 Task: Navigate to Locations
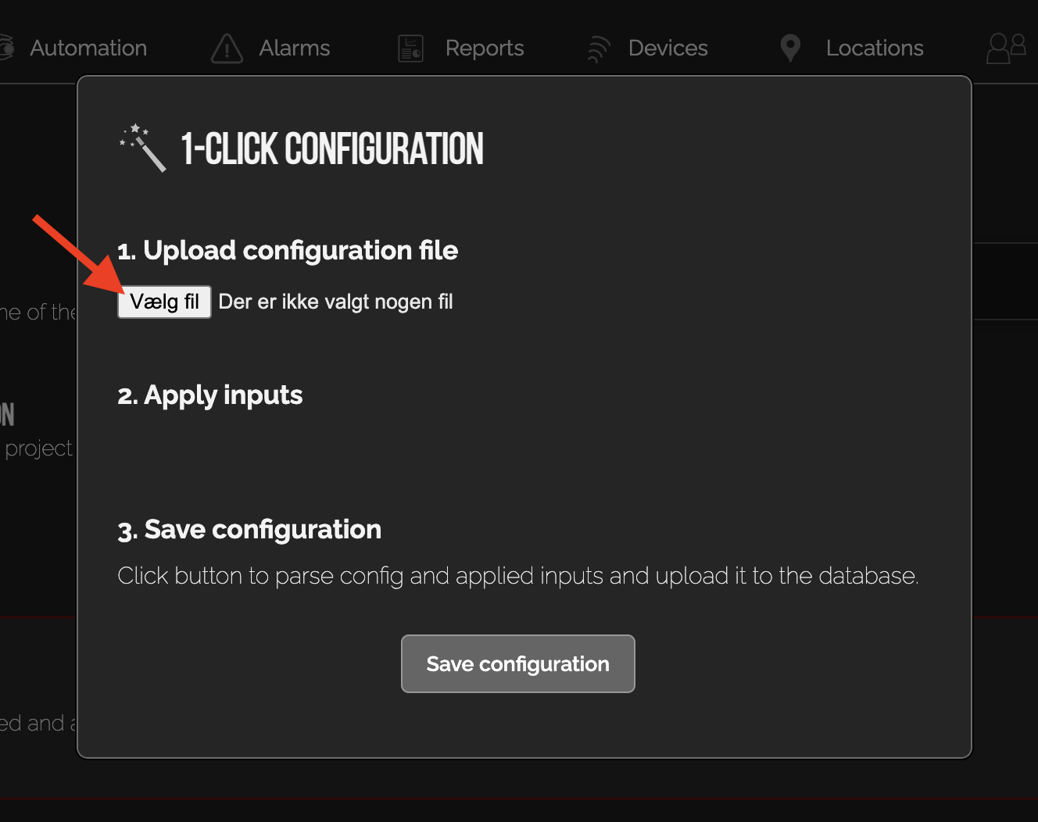(x=875, y=48)
